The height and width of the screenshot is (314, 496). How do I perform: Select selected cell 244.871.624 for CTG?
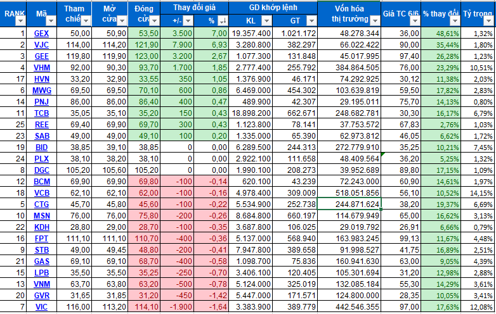coord(349,204)
